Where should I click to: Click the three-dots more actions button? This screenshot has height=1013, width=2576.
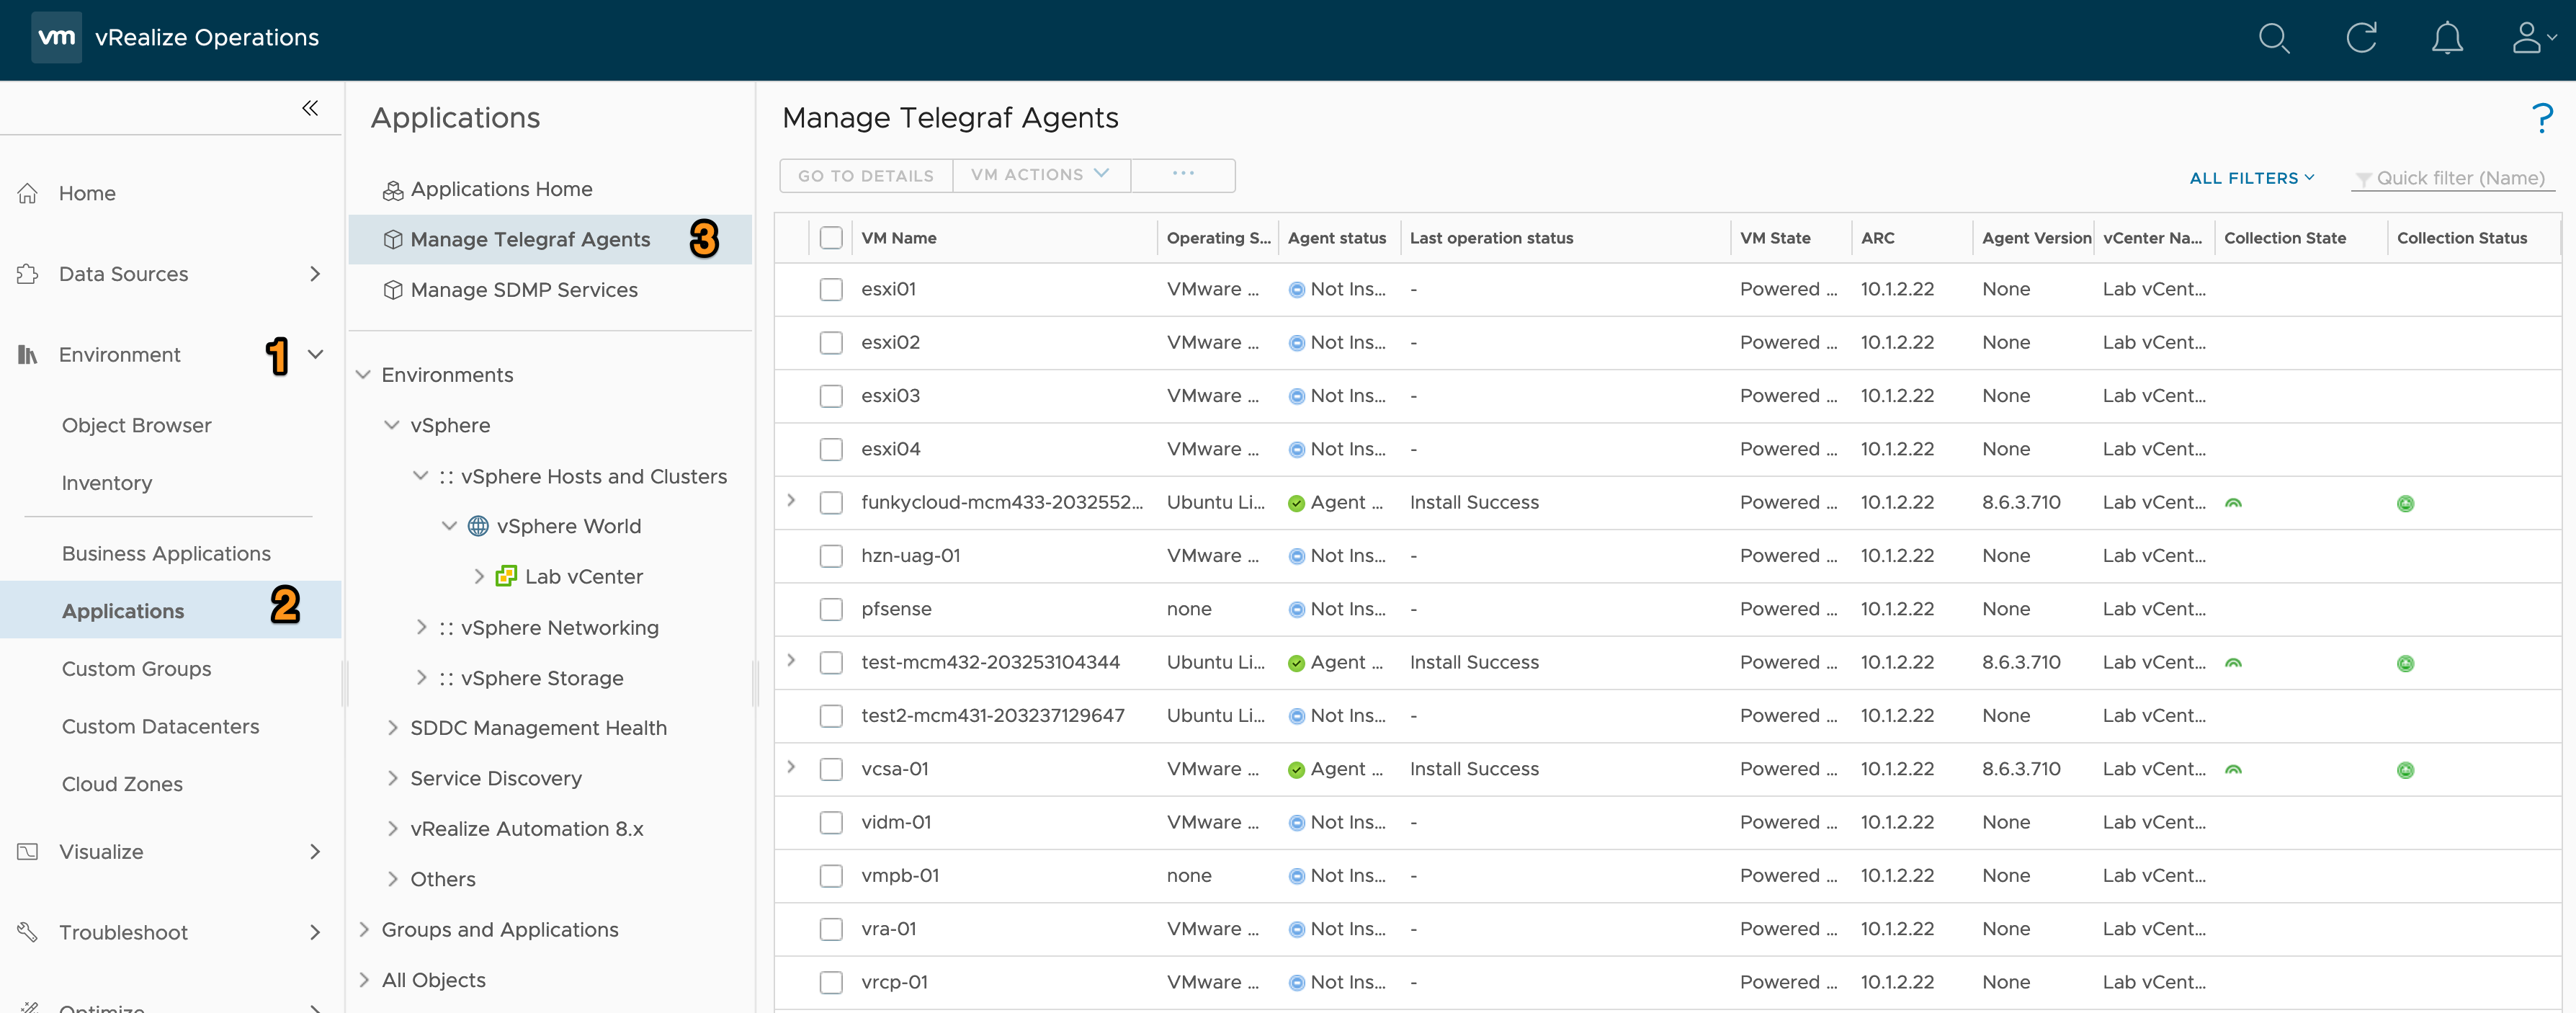1183,175
